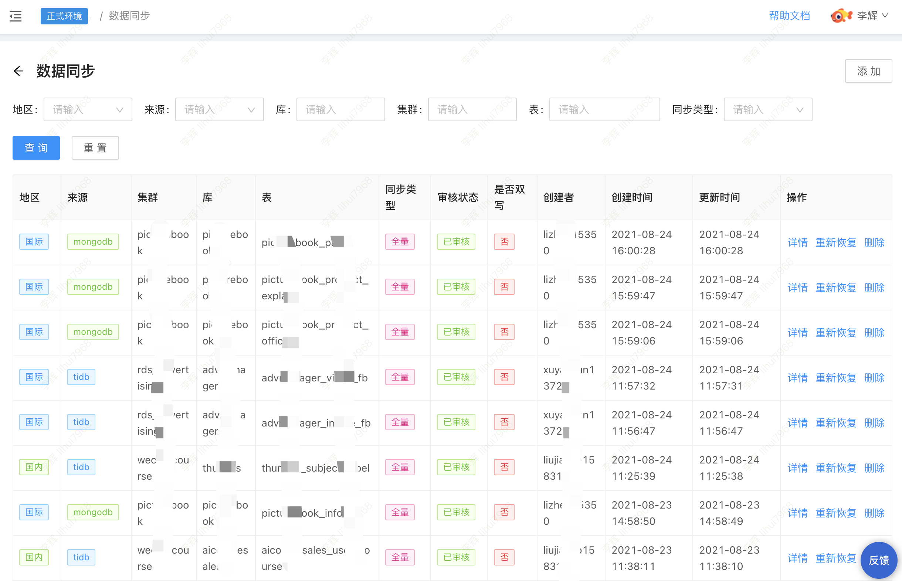Open the 帮助文档 link

[x=789, y=16]
